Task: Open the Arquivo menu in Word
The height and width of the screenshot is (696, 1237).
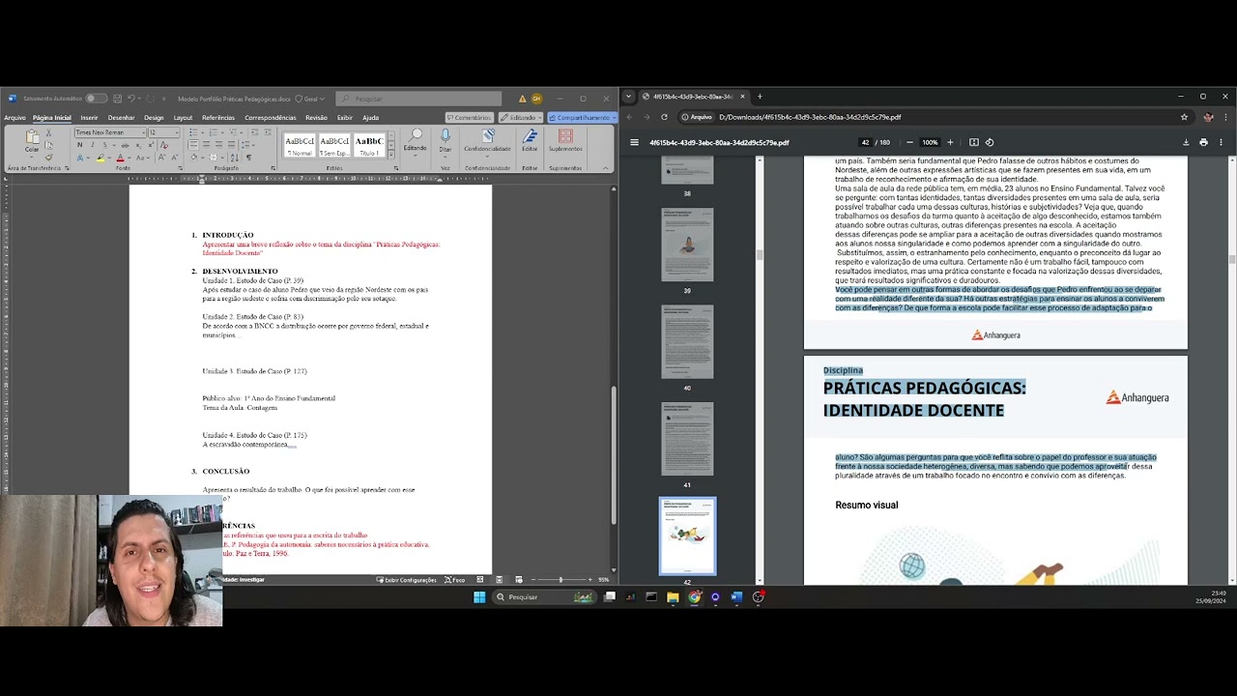Action: click(14, 118)
